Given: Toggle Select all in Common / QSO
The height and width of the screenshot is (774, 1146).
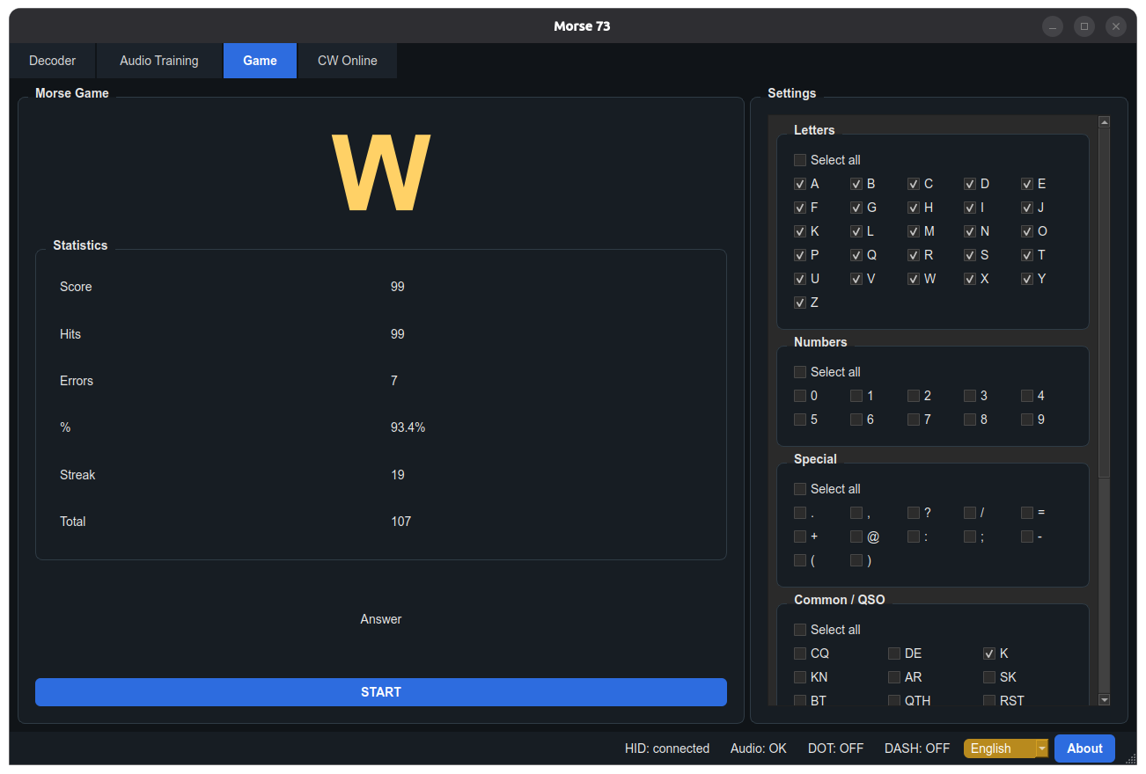Looking at the screenshot, I should [x=800, y=630].
